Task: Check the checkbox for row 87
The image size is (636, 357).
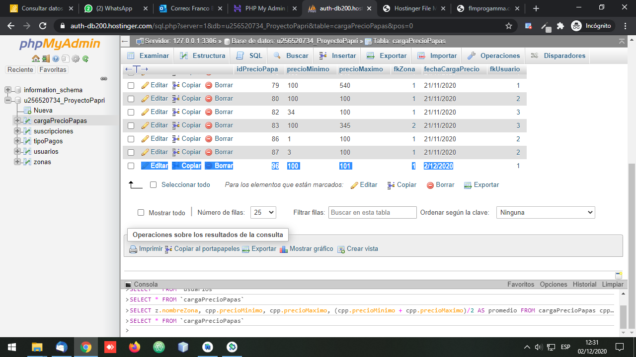Action: click(131, 152)
